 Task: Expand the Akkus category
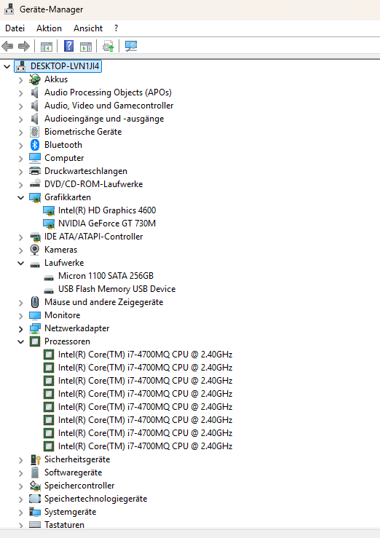coord(21,80)
